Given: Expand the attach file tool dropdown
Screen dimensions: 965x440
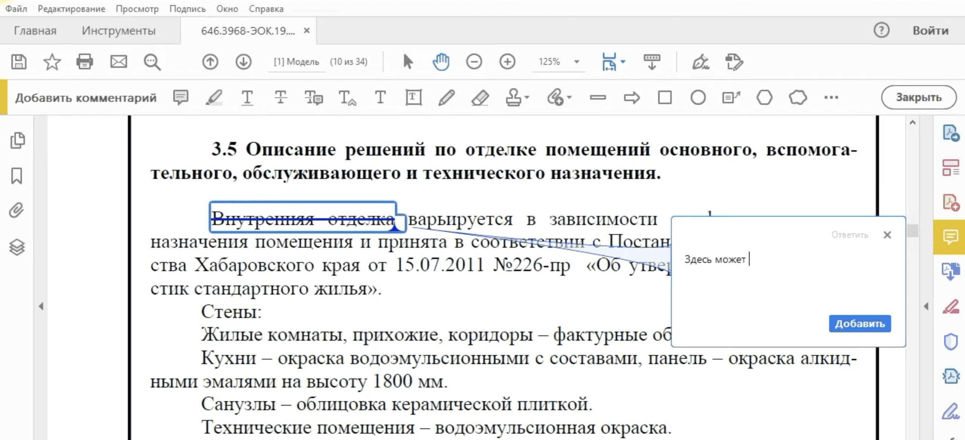Looking at the screenshot, I should [x=569, y=97].
